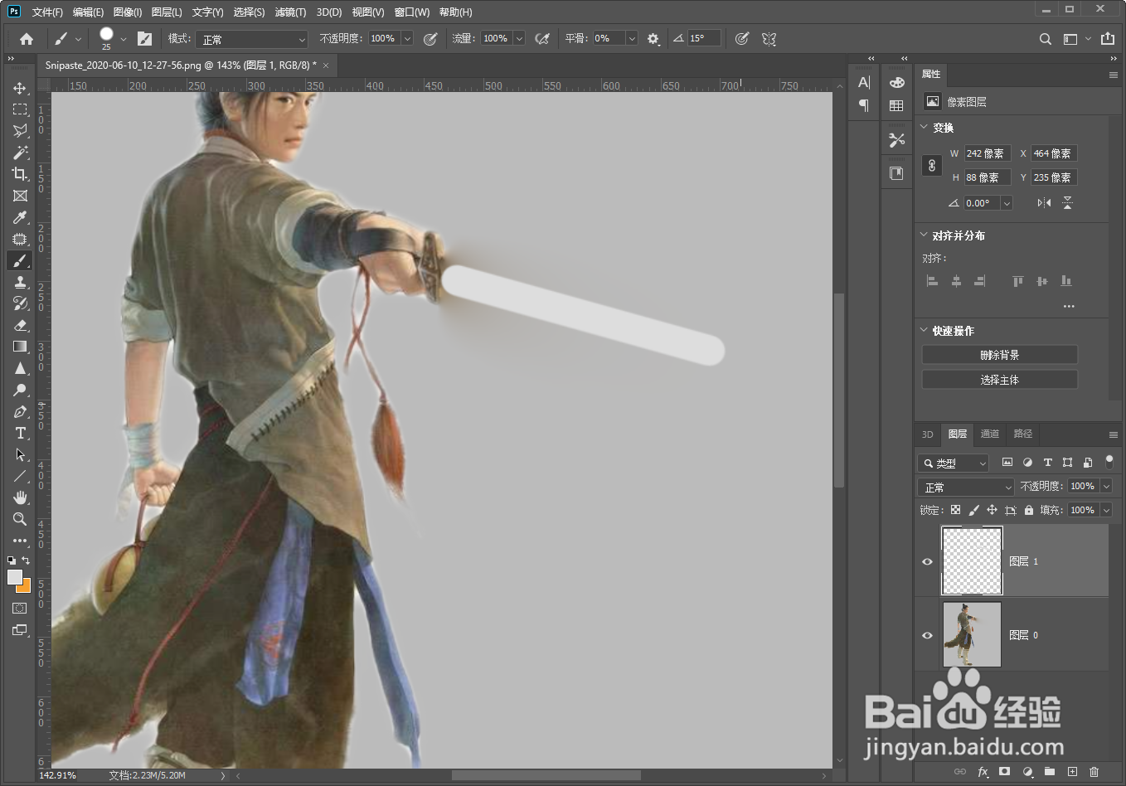The image size is (1126, 786).
Task: Click the share image icon
Action: [1108, 38]
